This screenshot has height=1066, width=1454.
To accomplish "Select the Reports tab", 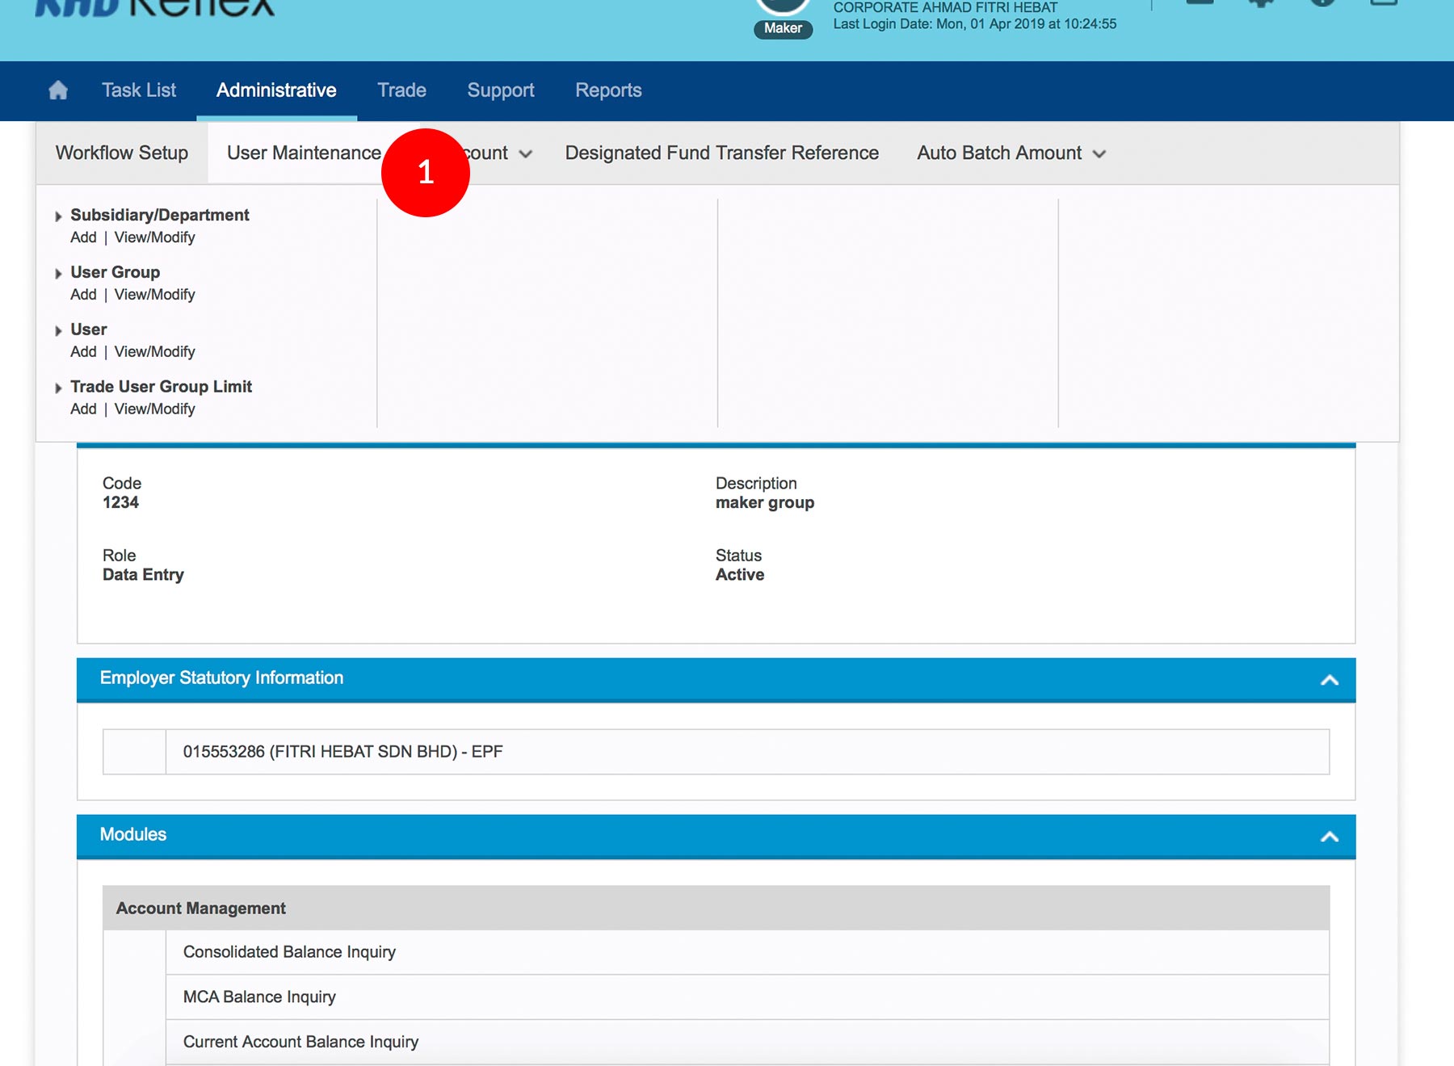I will pos(608,90).
